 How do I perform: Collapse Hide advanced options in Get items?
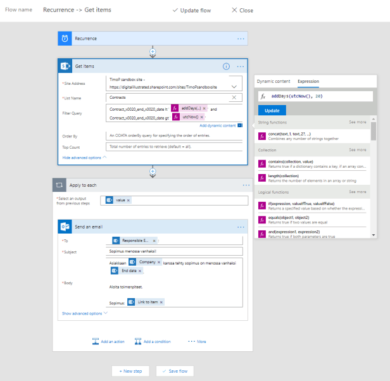pyautogui.click(x=84, y=157)
